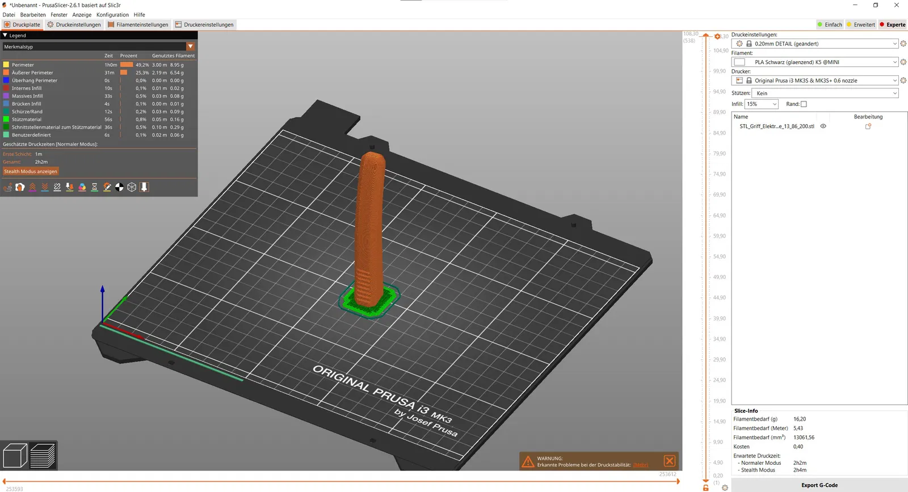Click the Mehr link in the warning
This screenshot has height=492, width=908.
641,465
